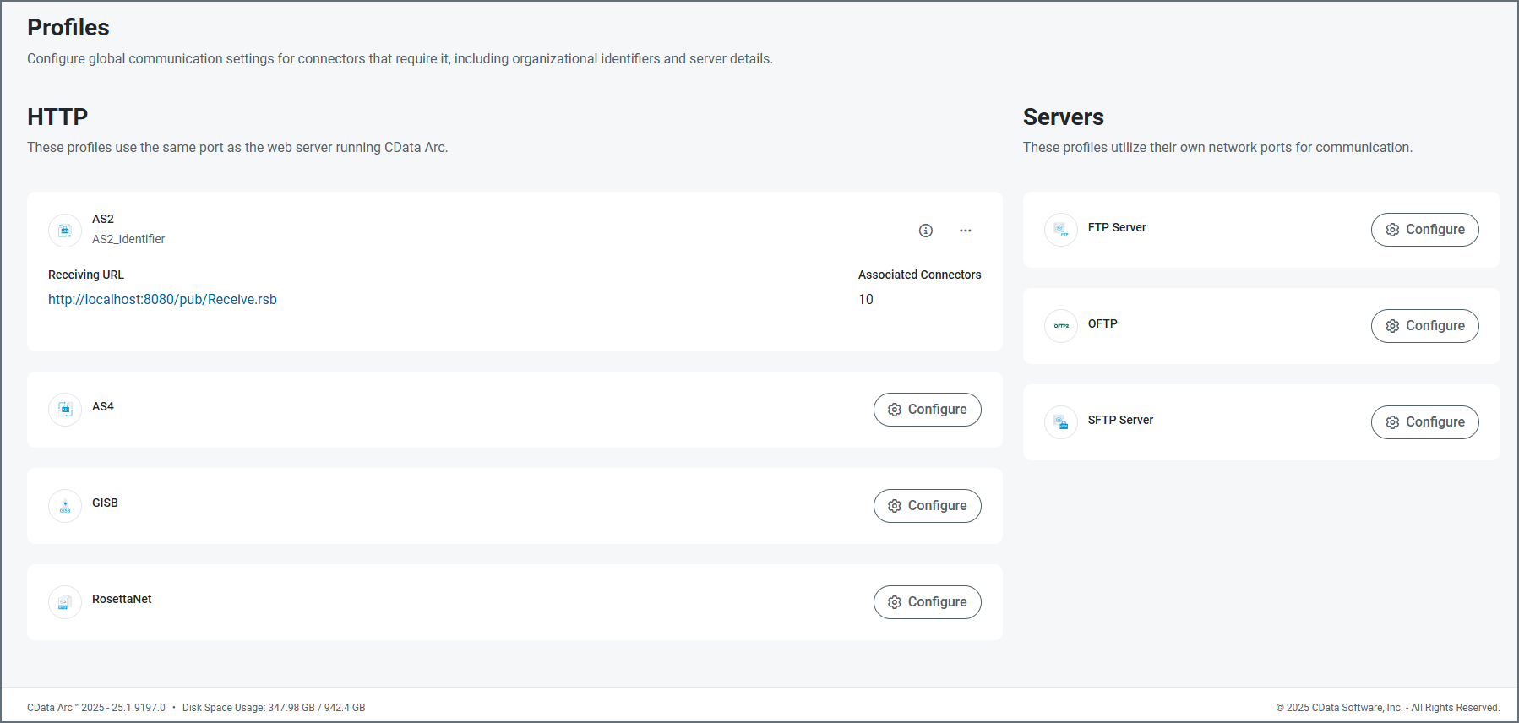1519x723 pixels.
Task: Open the AS2 Receiving URL link
Action: click(x=162, y=299)
